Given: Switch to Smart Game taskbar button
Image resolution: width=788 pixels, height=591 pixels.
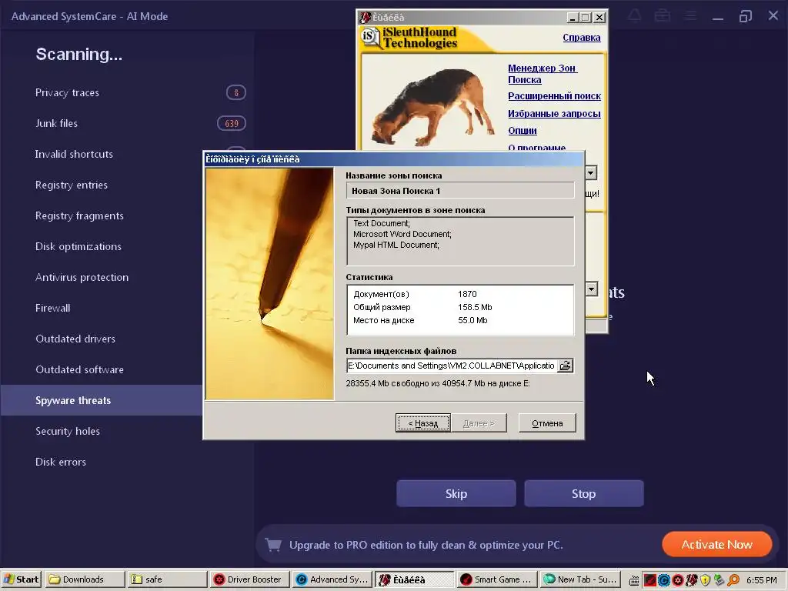Looking at the screenshot, I should tap(496, 579).
